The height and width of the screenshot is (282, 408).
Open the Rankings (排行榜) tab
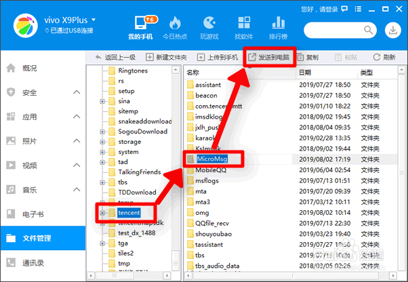point(278,28)
